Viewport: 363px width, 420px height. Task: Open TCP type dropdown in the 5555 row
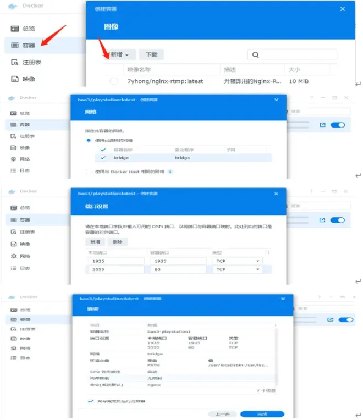pyautogui.click(x=238, y=269)
